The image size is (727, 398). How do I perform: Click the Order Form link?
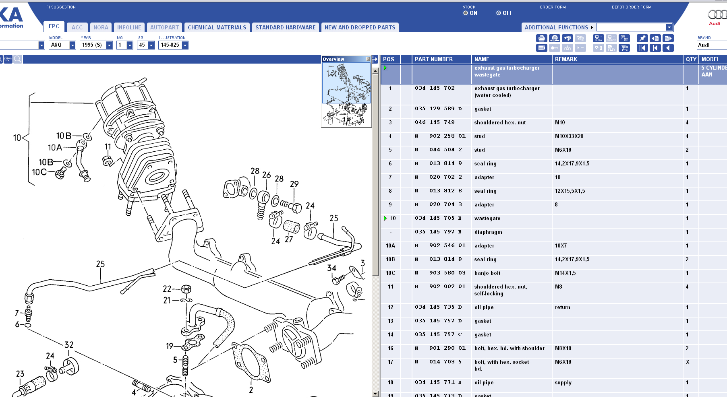click(x=553, y=7)
